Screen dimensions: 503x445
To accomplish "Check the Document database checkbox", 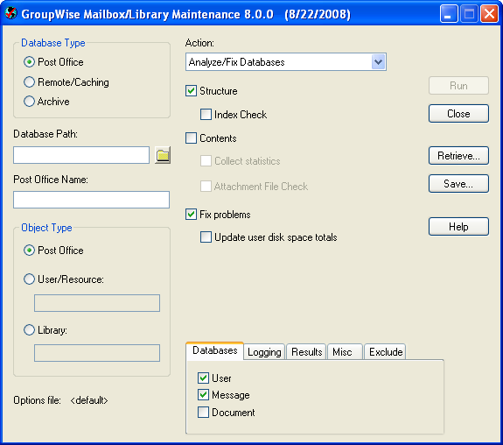I will [x=203, y=413].
